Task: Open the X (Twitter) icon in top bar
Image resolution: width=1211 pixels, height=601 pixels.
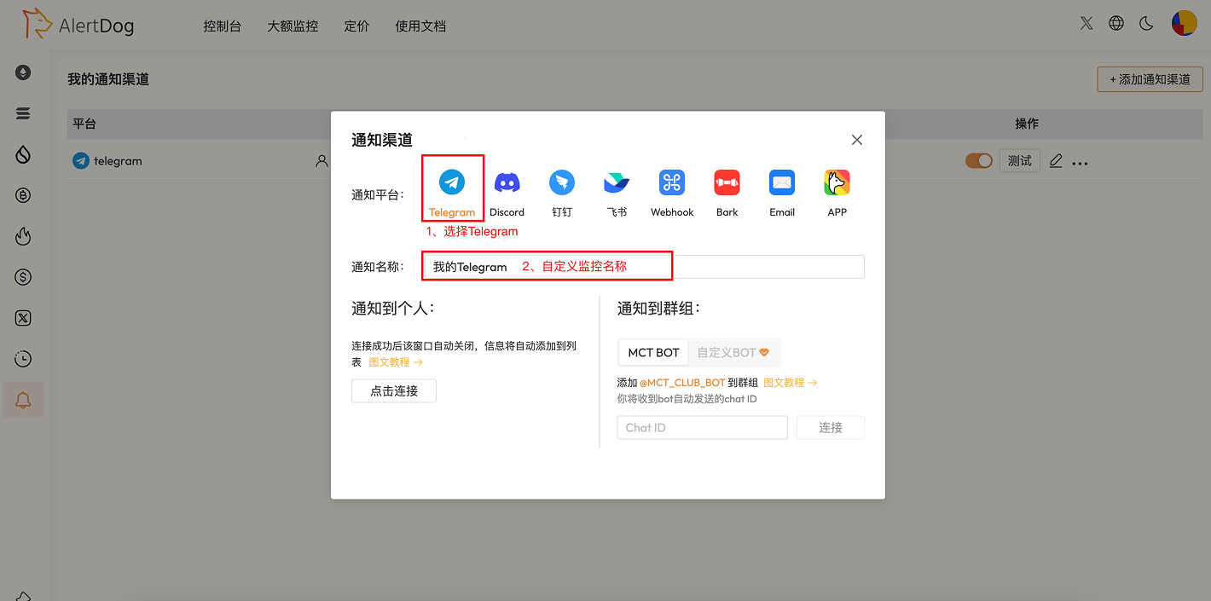Action: (1086, 23)
